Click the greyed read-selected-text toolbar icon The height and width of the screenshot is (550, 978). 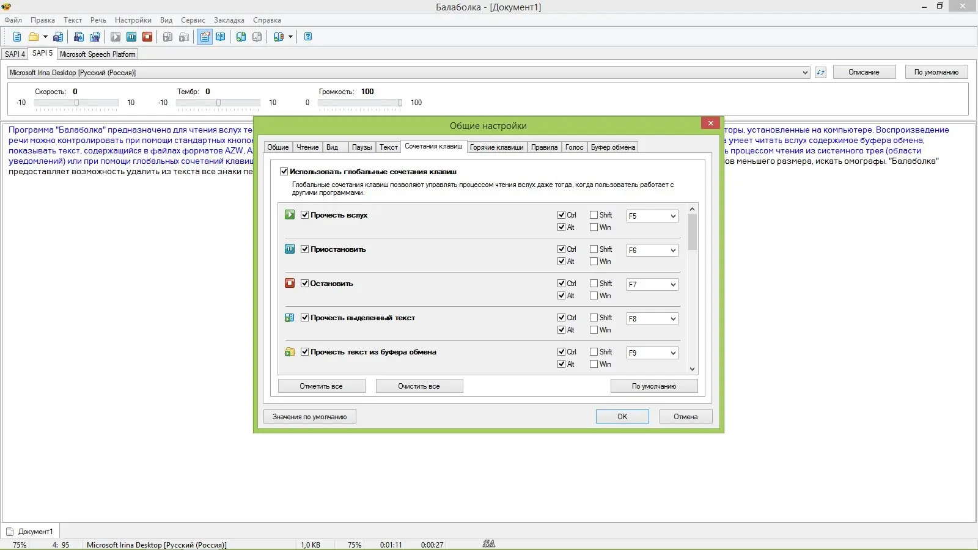point(167,37)
